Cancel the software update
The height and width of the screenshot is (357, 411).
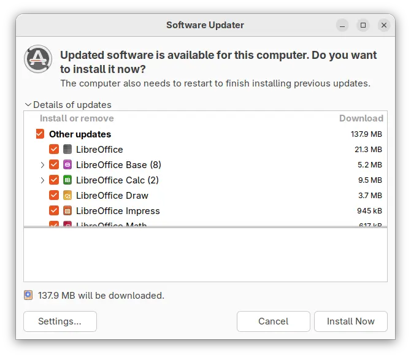pyautogui.click(x=274, y=321)
